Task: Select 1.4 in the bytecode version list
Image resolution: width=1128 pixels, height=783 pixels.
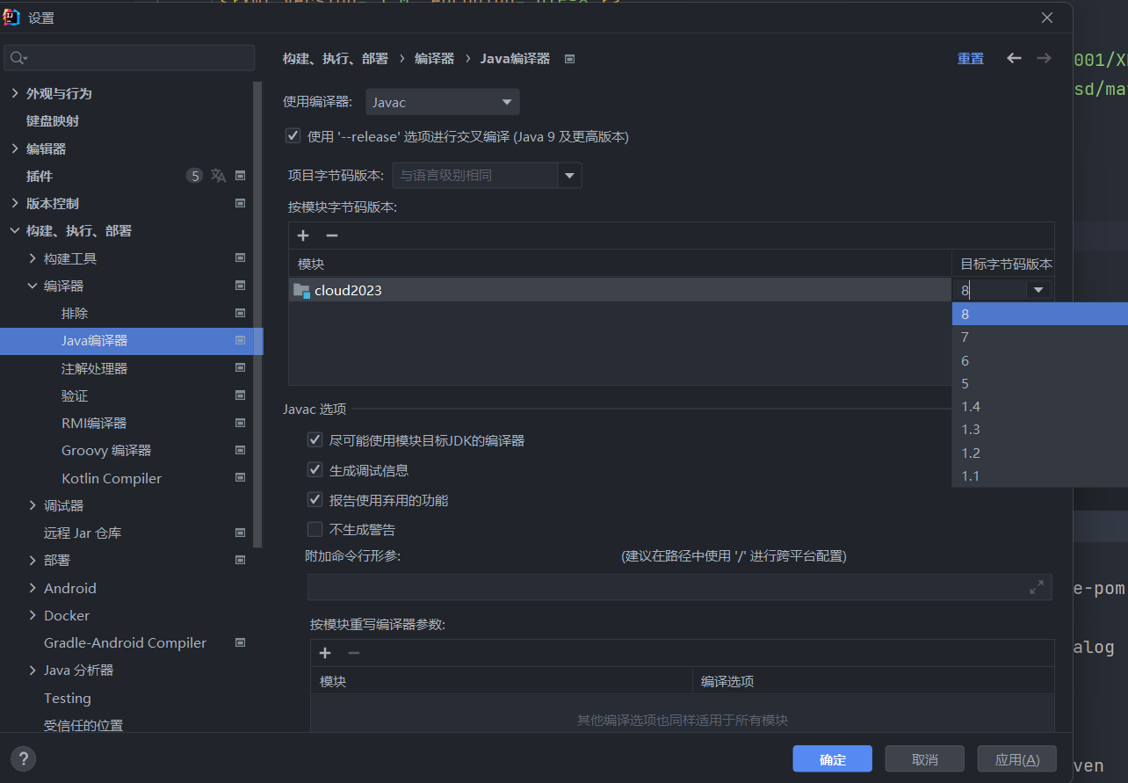Action: (x=971, y=406)
